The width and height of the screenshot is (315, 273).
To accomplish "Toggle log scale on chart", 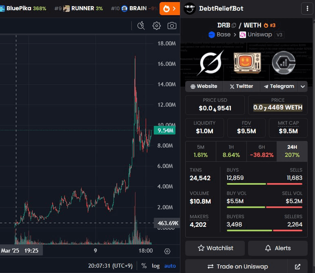I will point(156,266).
